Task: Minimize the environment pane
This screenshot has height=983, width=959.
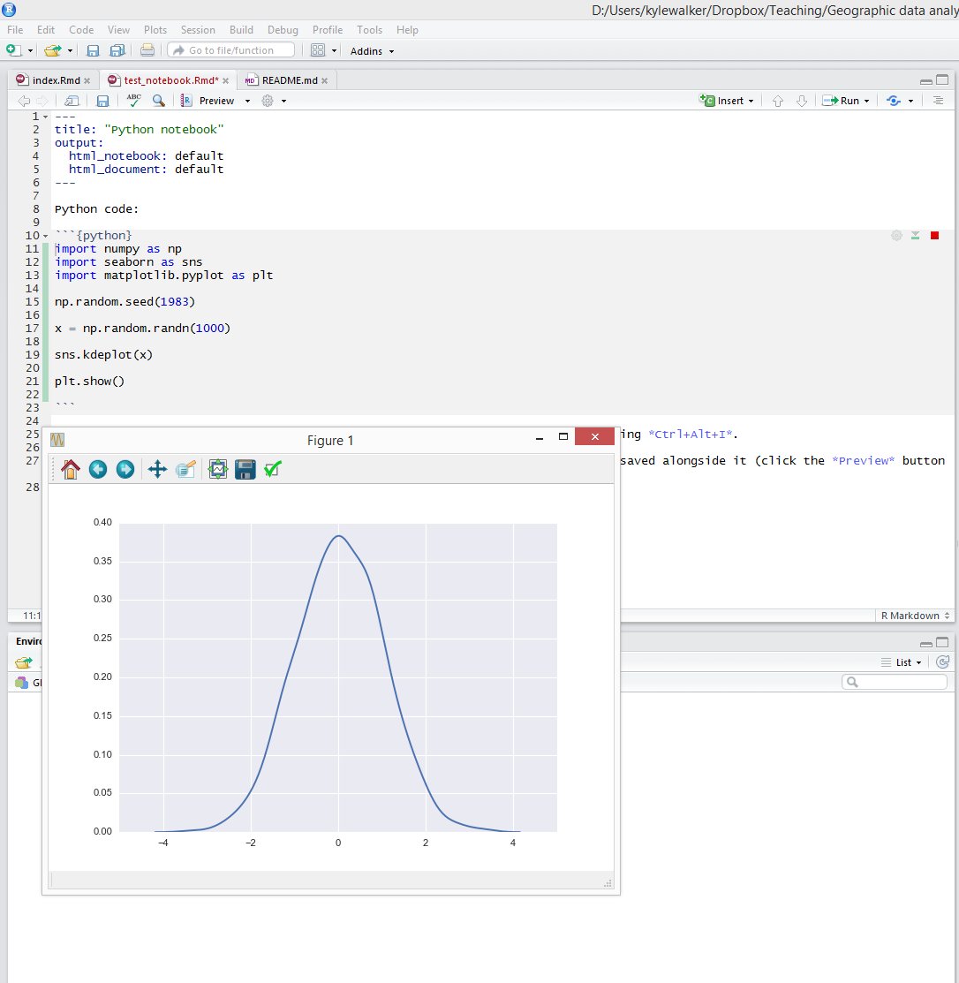Action: (x=925, y=643)
